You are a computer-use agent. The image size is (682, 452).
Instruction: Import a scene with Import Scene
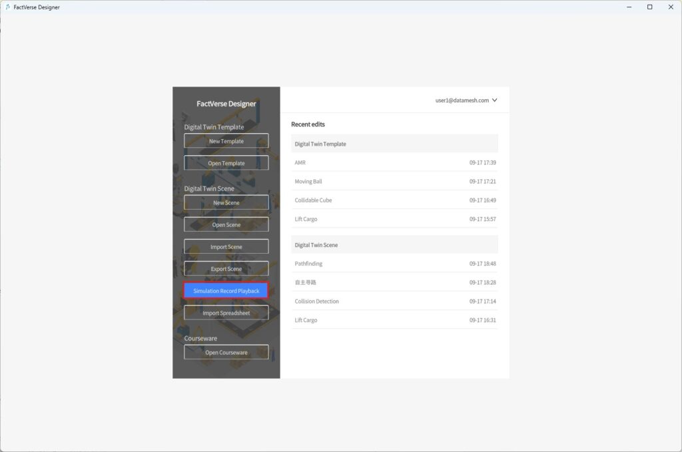(226, 246)
